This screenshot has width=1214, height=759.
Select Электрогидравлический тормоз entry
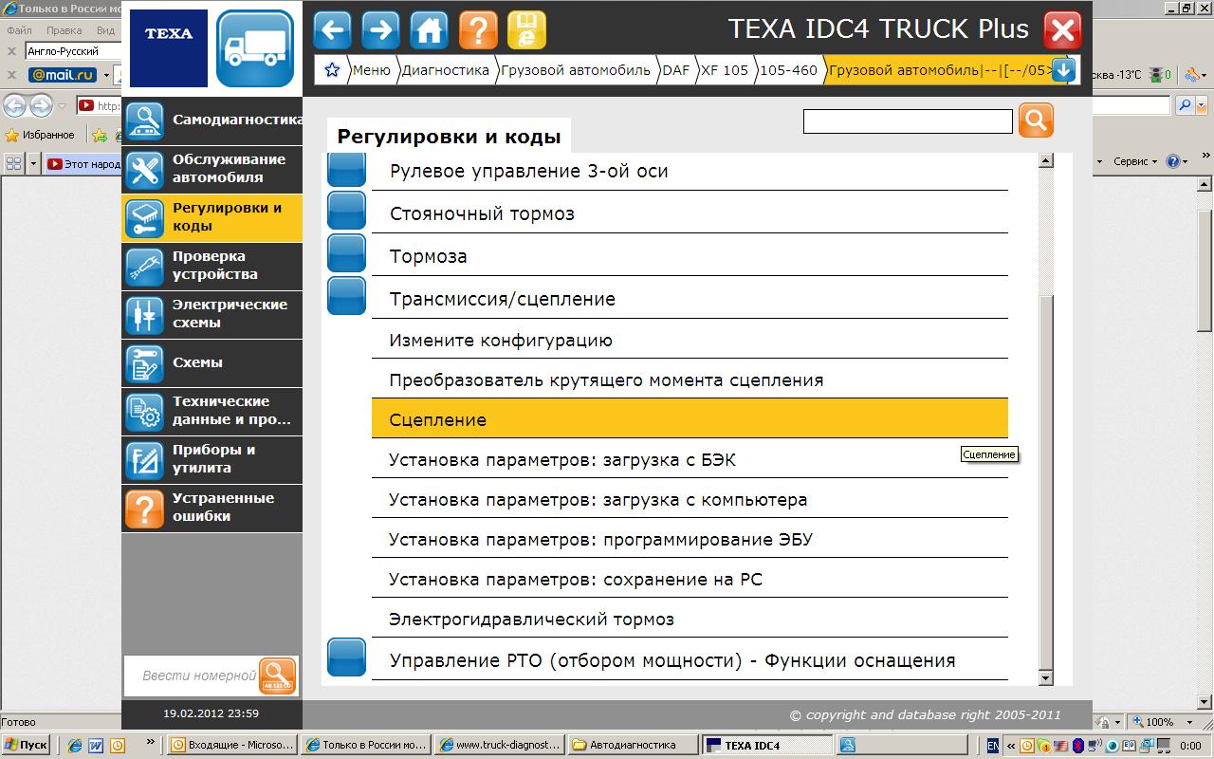(x=690, y=619)
